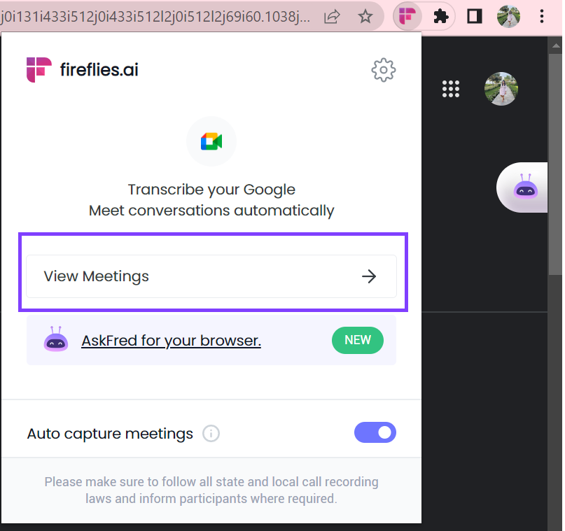
Task: Open the Google apps grid
Action: [x=450, y=89]
